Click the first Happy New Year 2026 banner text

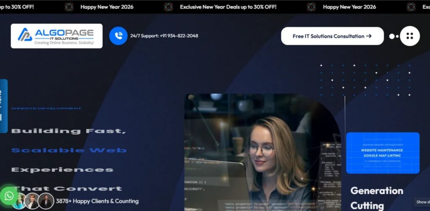[107, 7]
